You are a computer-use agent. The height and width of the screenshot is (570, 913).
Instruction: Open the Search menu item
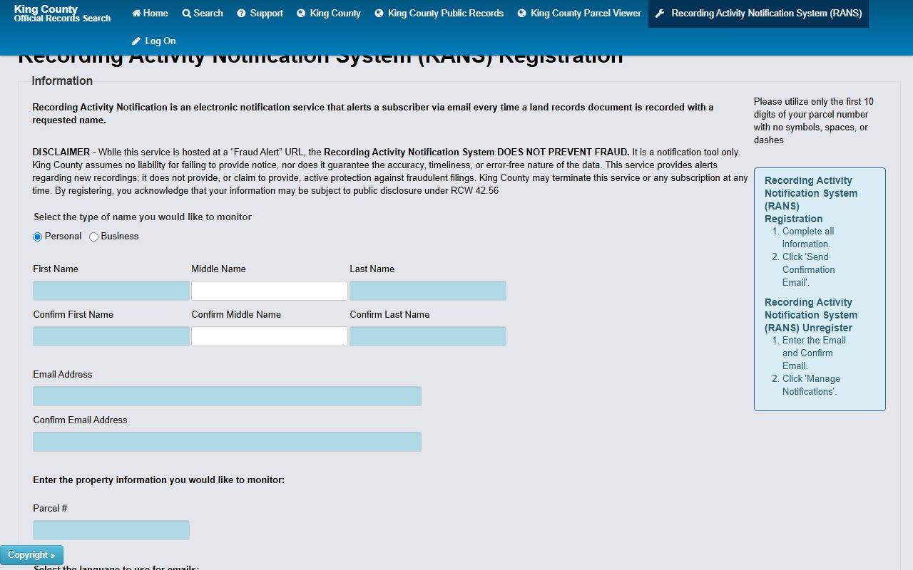[203, 14]
